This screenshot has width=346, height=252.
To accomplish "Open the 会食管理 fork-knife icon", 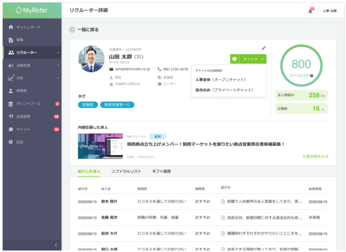I will coord(11,116).
